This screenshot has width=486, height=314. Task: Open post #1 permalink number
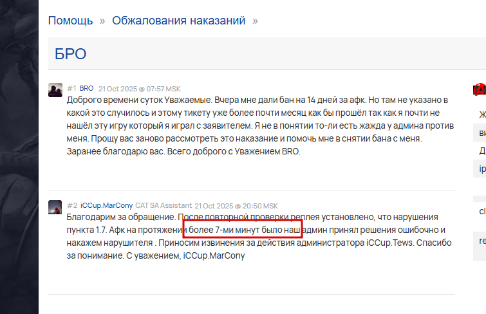(x=71, y=88)
